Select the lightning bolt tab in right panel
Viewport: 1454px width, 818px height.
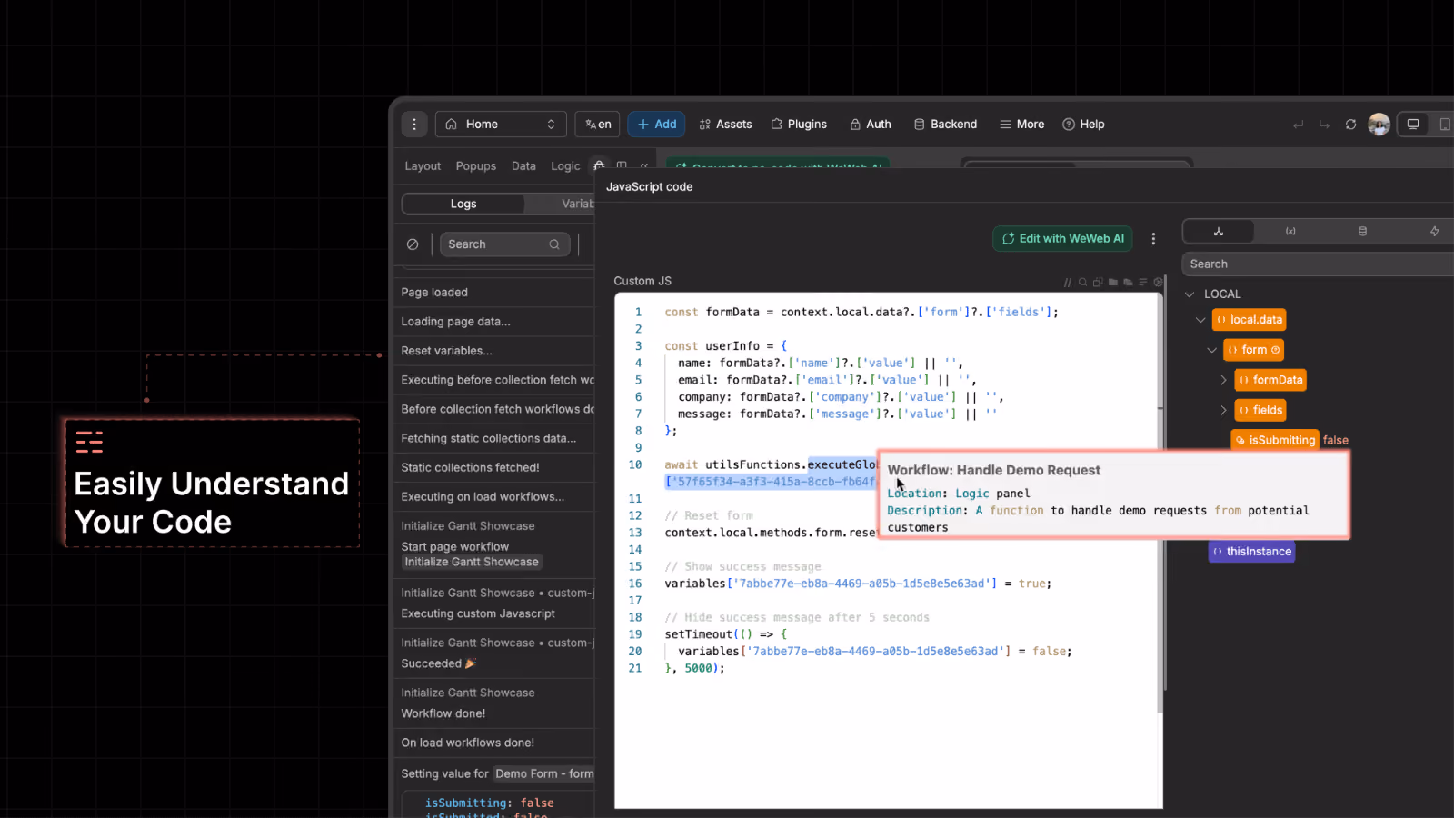point(1434,232)
